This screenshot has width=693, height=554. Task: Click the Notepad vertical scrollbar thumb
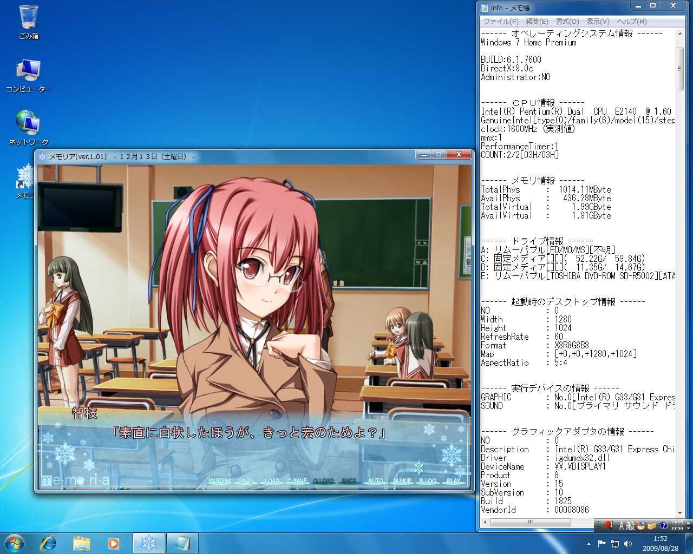coord(680,69)
